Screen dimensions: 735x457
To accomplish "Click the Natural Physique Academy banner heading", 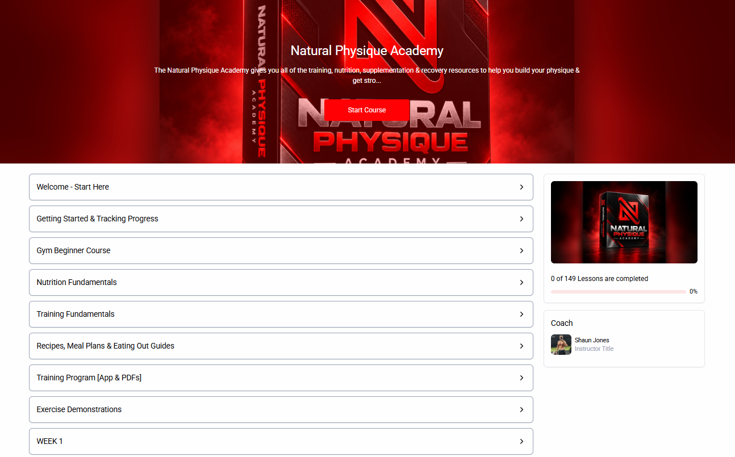I will point(367,51).
